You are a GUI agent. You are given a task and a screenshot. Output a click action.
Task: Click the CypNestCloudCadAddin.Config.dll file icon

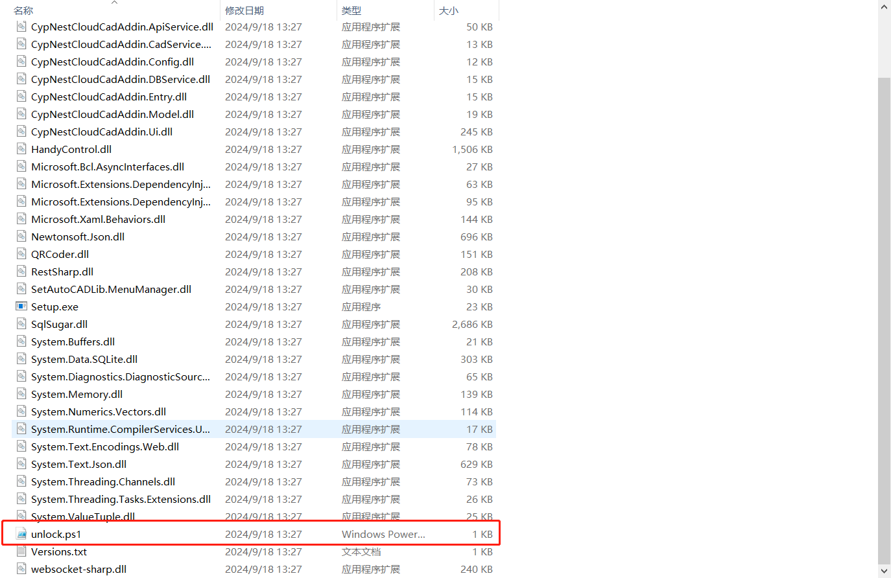click(21, 62)
